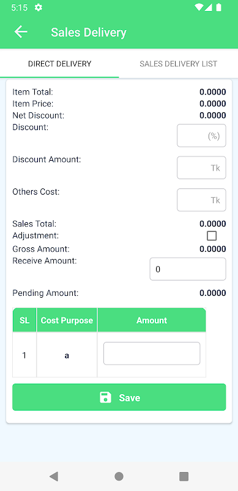The image size is (238, 491).
Task: Click the floppy disk save icon
Action: tap(105, 397)
